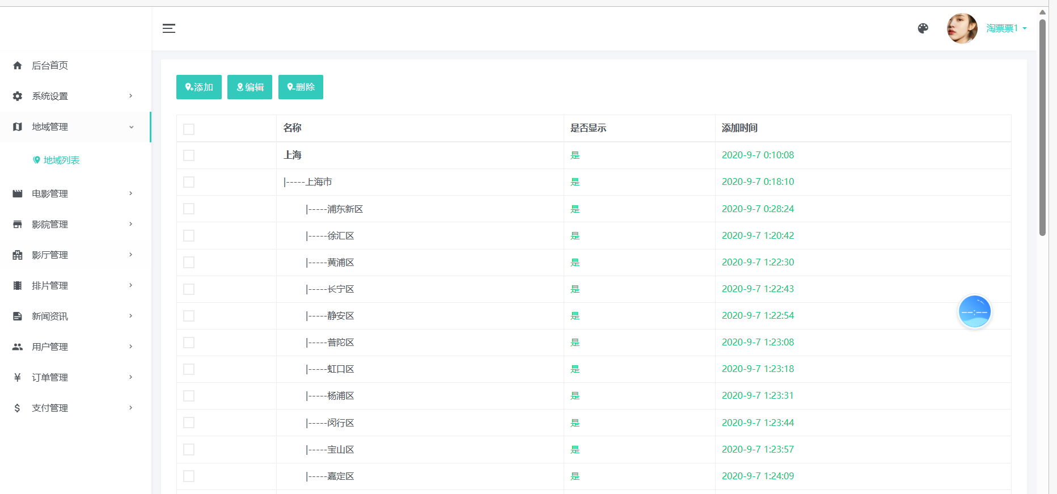Click the home icon for 后台首页
The image size is (1057, 494).
(18, 66)
